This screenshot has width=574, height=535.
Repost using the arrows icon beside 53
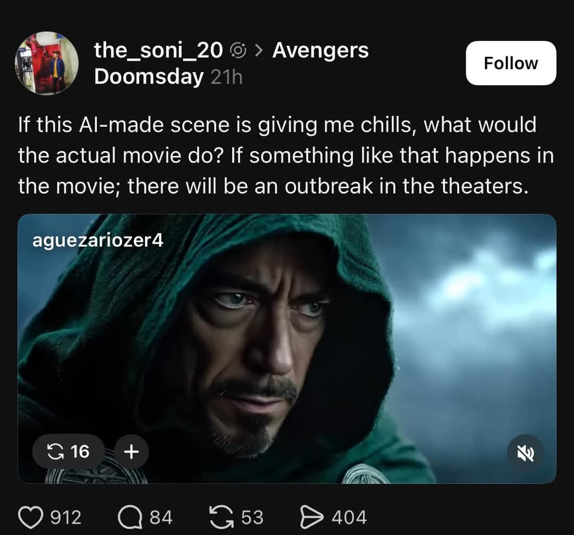click(221, 517)
